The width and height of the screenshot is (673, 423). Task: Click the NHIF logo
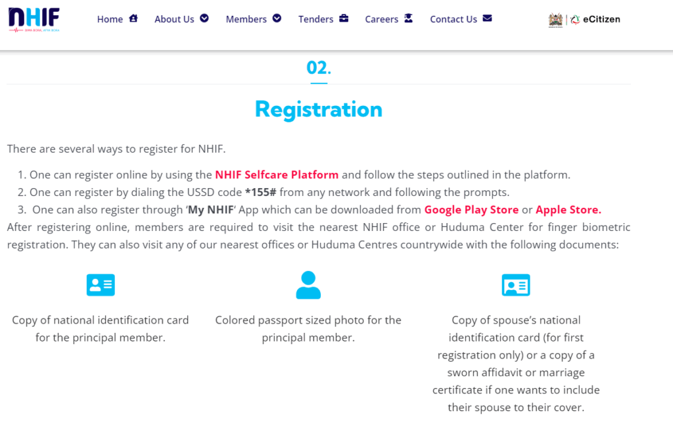(x=34, y=19)
